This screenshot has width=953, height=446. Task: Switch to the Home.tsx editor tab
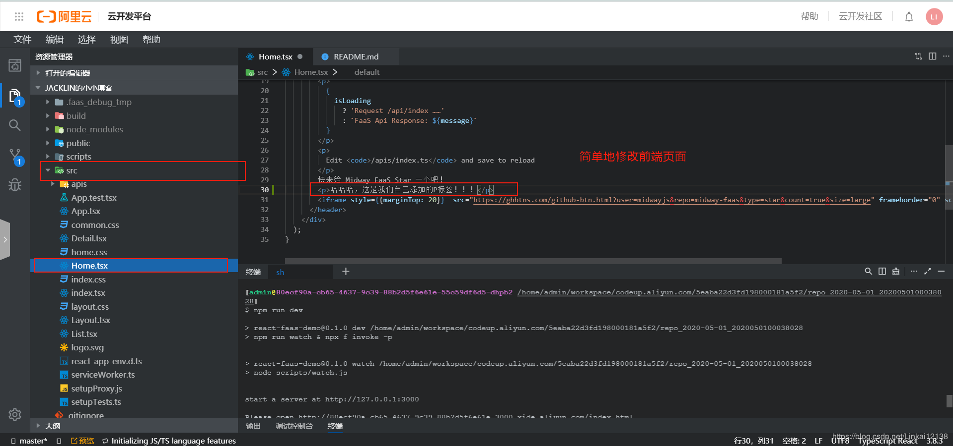(x=275, y=56)
